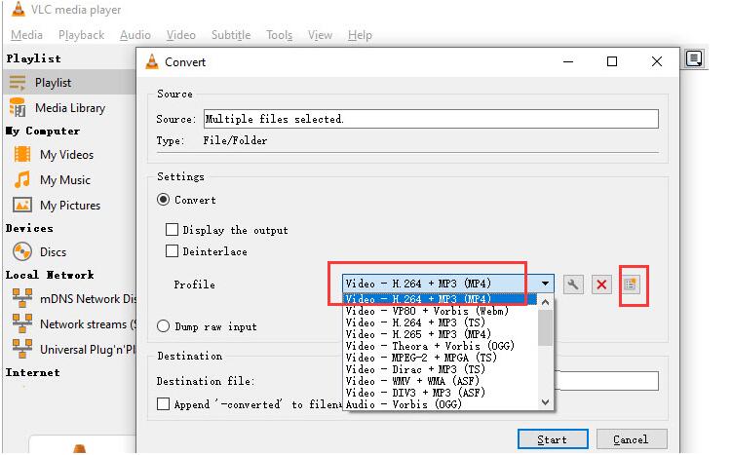Select Dump raw input radio button
The image size is (732, 455).
pos(163,326)
